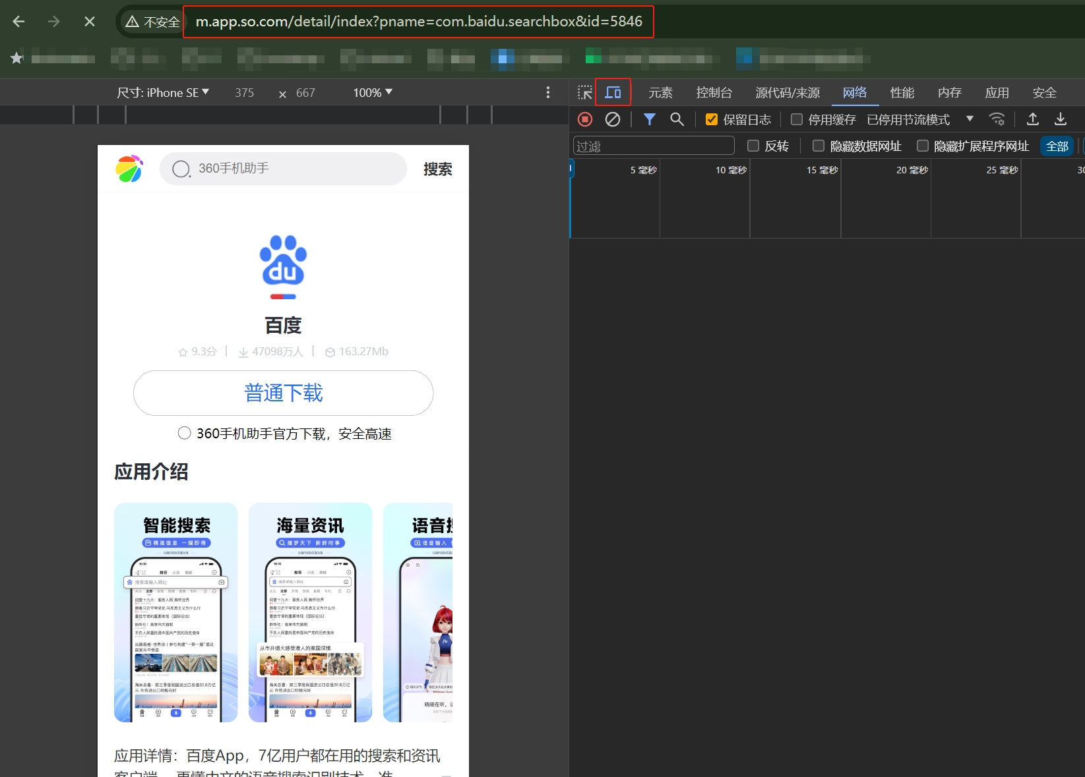Click the 不安全 security warning indicator
Viewport: 1085px width, 777px height.
coord(153,22)
